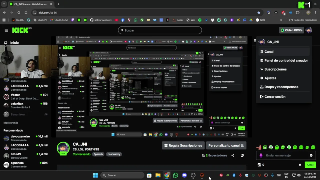Image resolution: width=320 pixels, height=180 pixels.
Task: Select Suscripciones in the profile menu
Action: click(x=284, y=69)
